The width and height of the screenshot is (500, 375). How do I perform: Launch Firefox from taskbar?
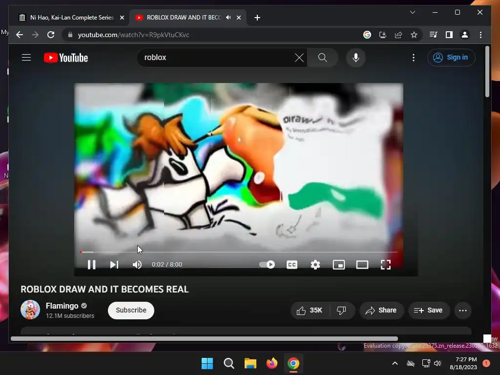(271, 363)
